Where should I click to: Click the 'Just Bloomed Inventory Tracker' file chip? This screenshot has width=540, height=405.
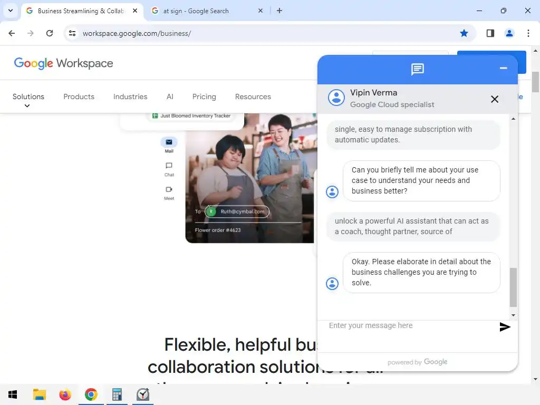[191, 116]
